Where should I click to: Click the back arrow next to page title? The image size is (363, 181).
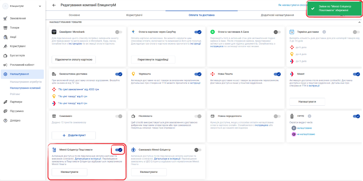54,5
